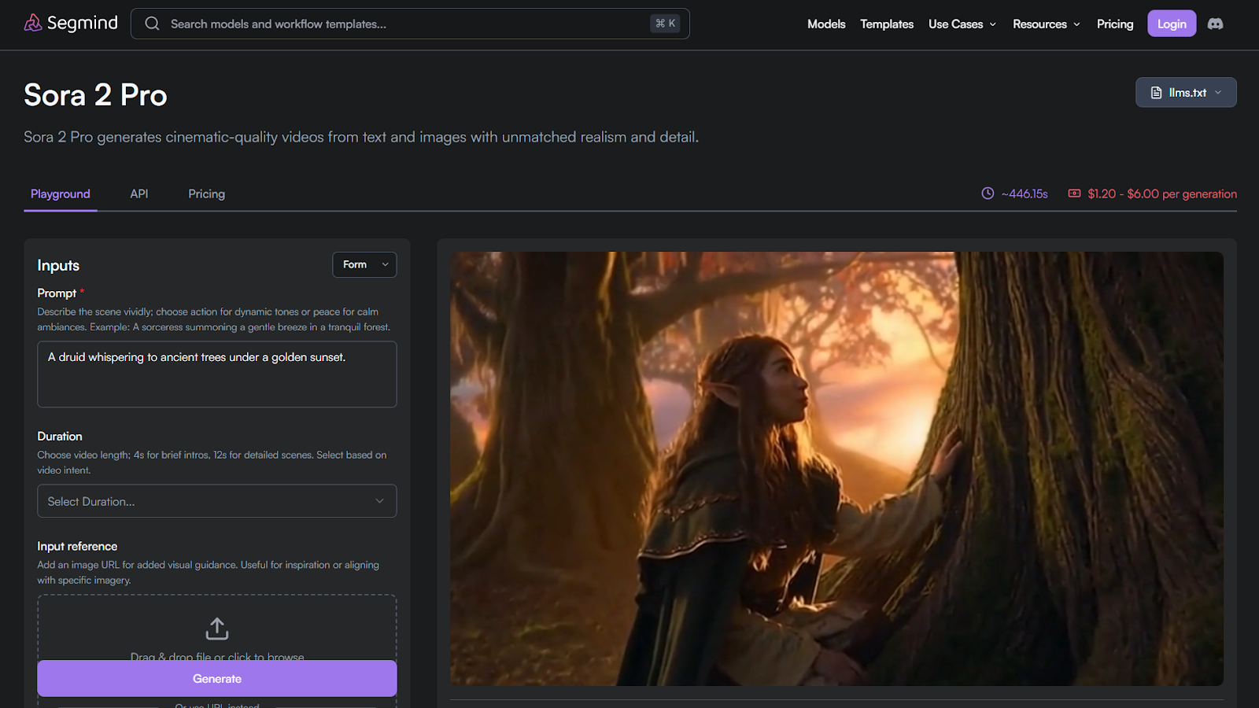
Task: Click the Sora 2 Pro description sentence
Action: point(361,137)
